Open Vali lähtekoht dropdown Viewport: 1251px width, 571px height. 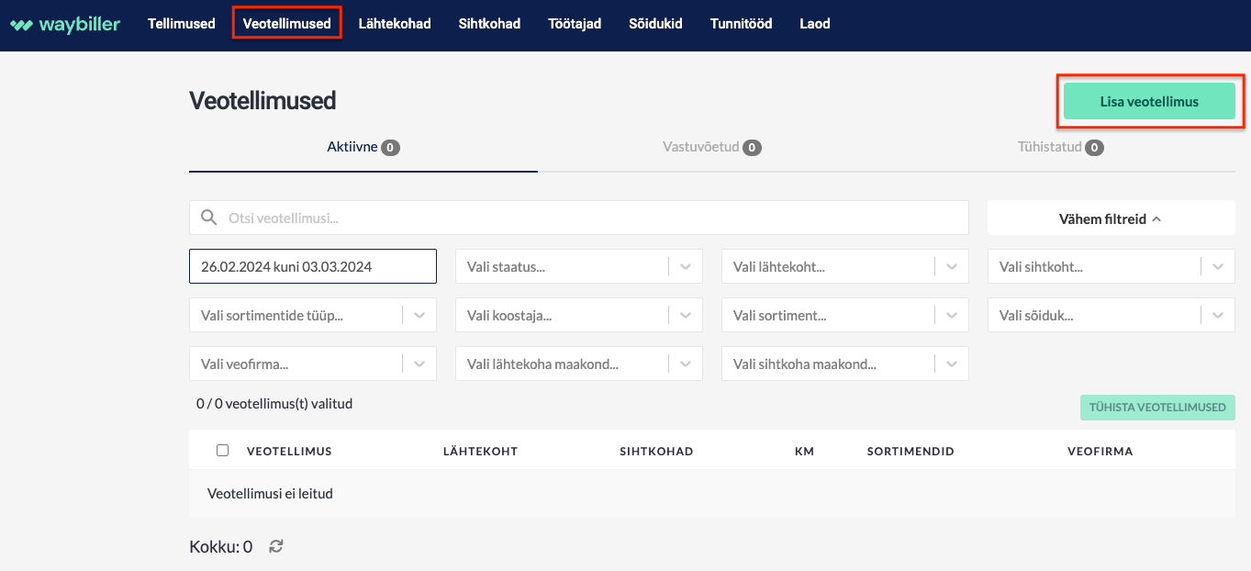(845, 266)
